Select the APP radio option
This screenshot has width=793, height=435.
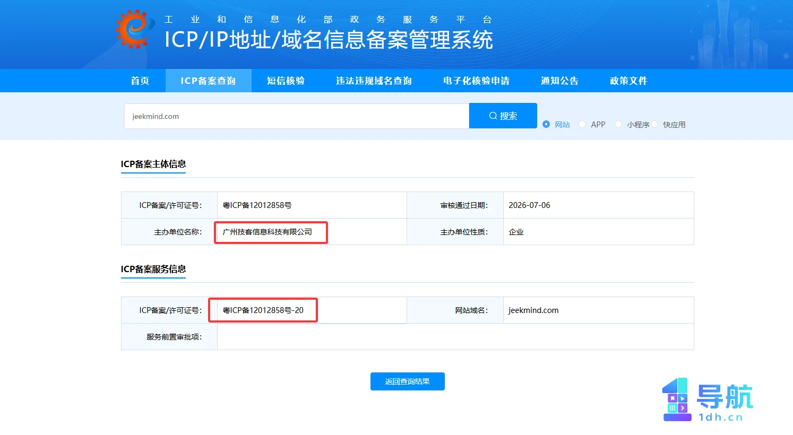582,124
